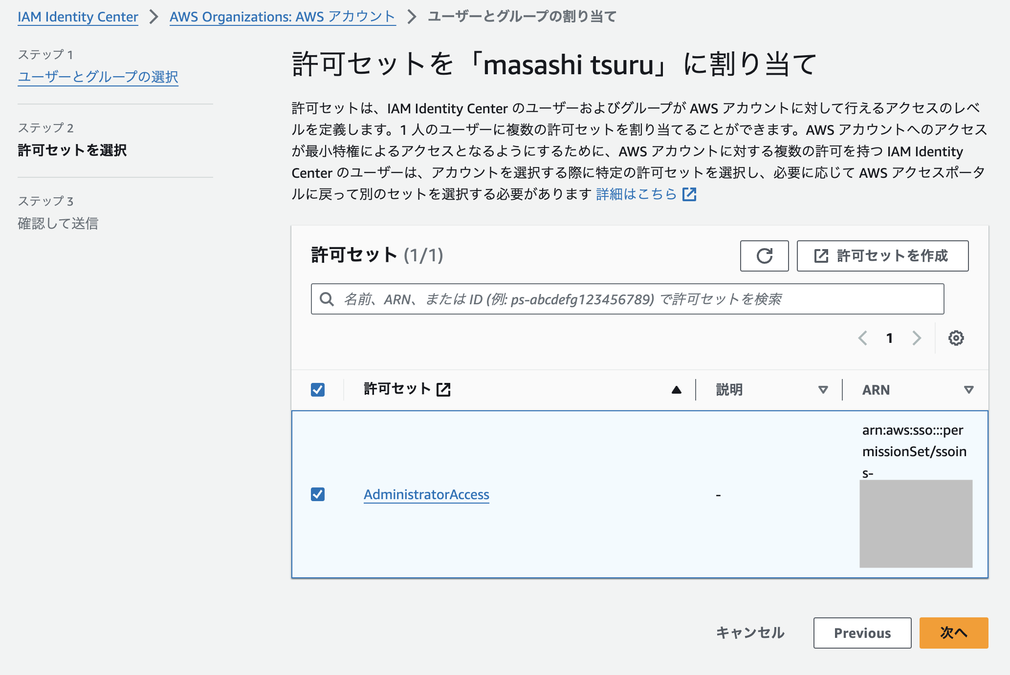Click the refresh permission sets icon button
This screenshot has width=1010, height=675.
(x=764, y=256)
